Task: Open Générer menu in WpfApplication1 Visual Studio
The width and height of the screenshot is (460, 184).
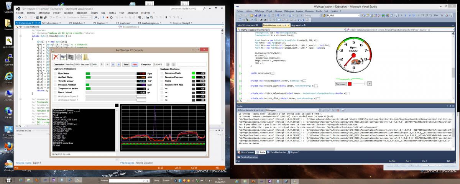Action: click(278, 11)
